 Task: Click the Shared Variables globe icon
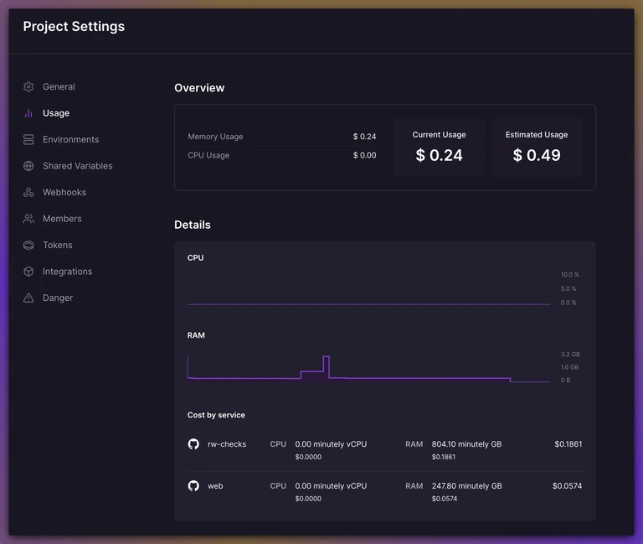click(x=28, y=166)
